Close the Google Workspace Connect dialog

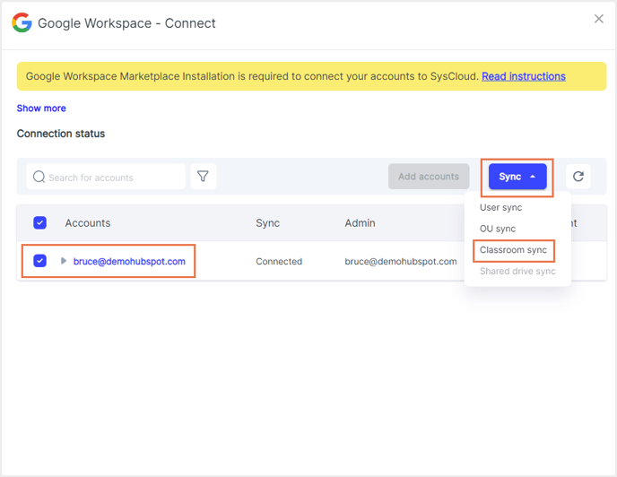coord(599,19)
